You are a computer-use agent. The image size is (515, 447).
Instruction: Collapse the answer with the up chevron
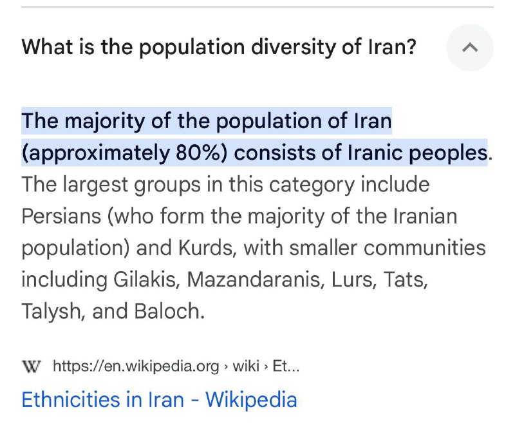(x=470, y=48)
